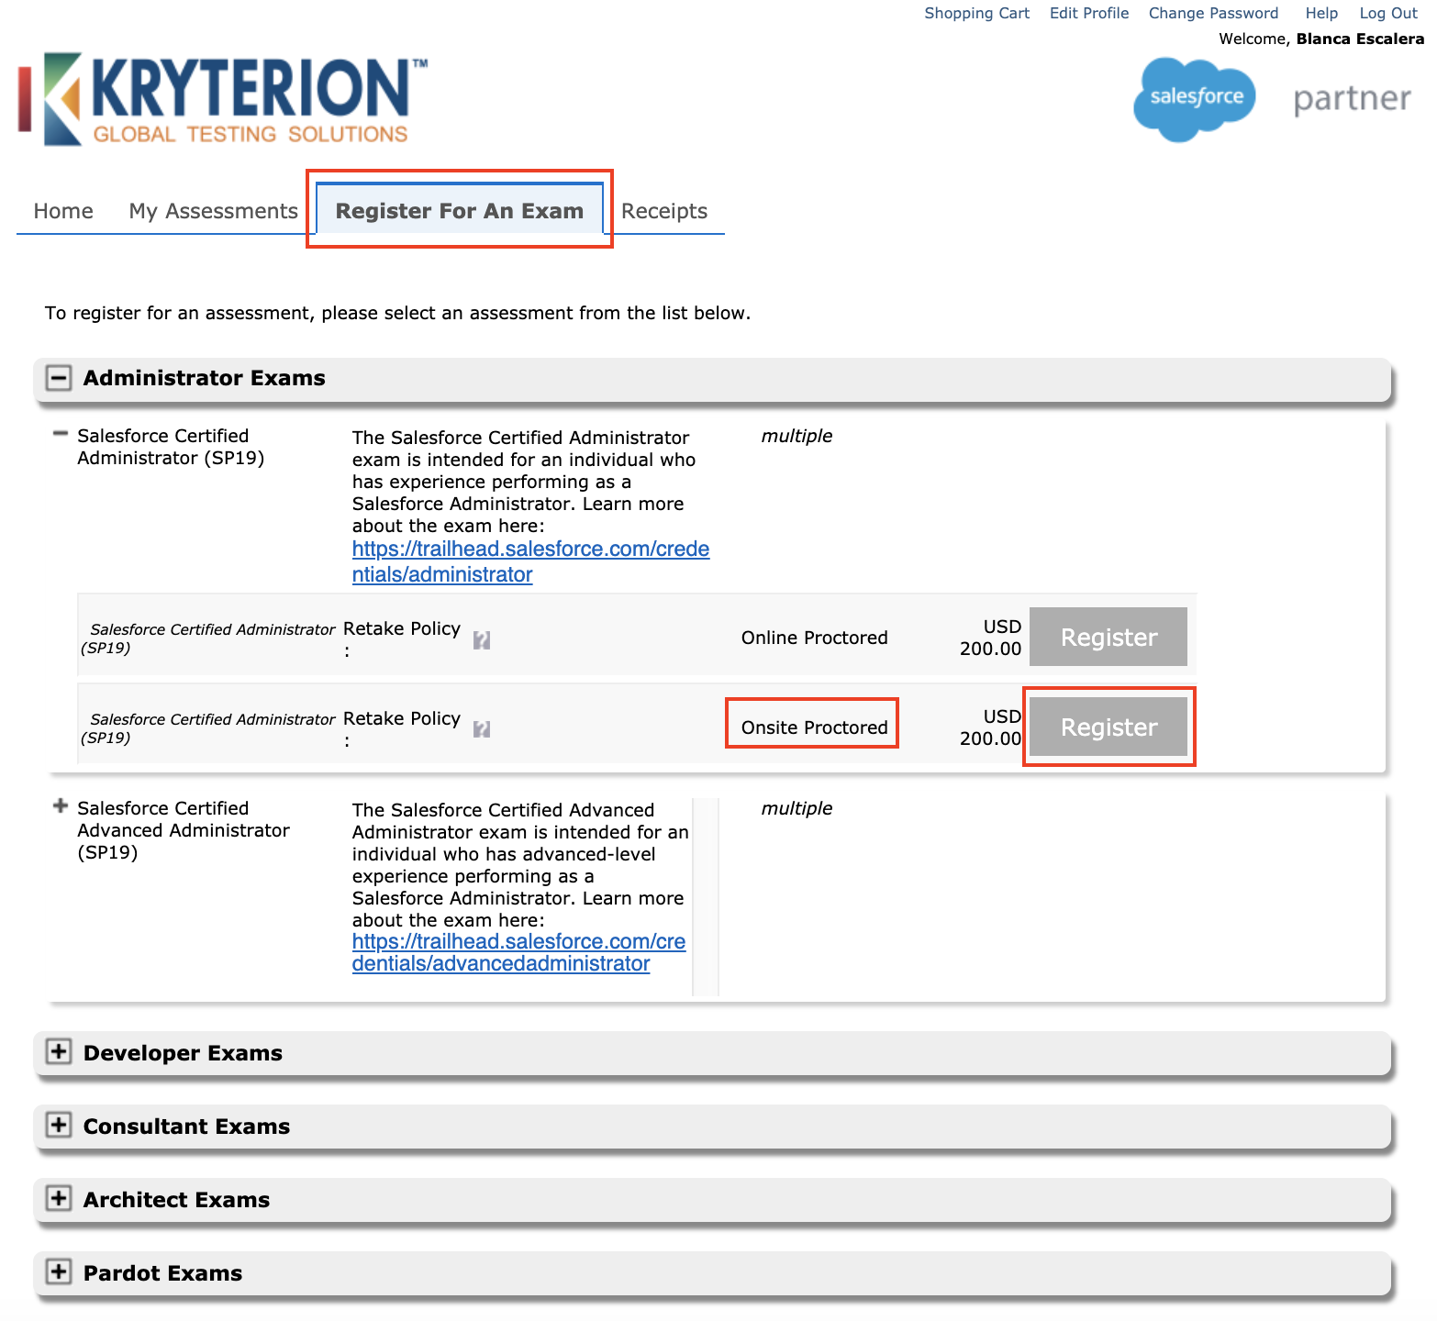
Task: Register for the Online Proctored exam
Action: point(1108,637)
